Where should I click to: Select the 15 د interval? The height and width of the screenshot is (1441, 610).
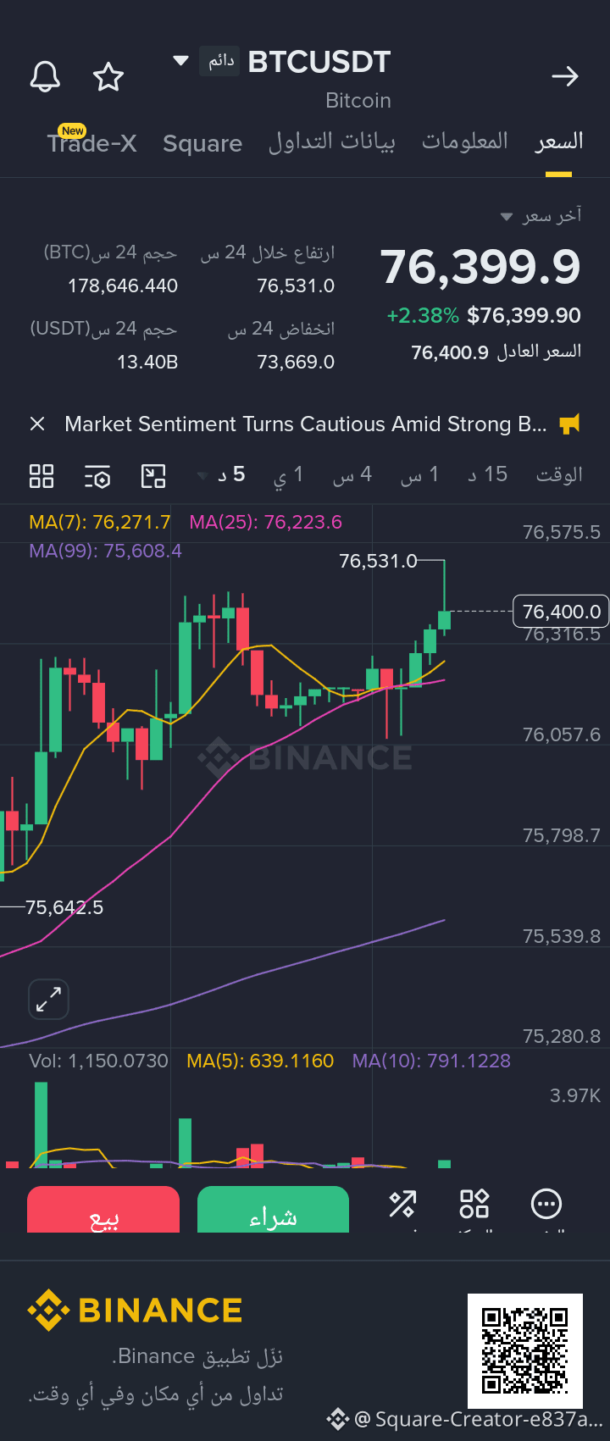click(488, 474)
